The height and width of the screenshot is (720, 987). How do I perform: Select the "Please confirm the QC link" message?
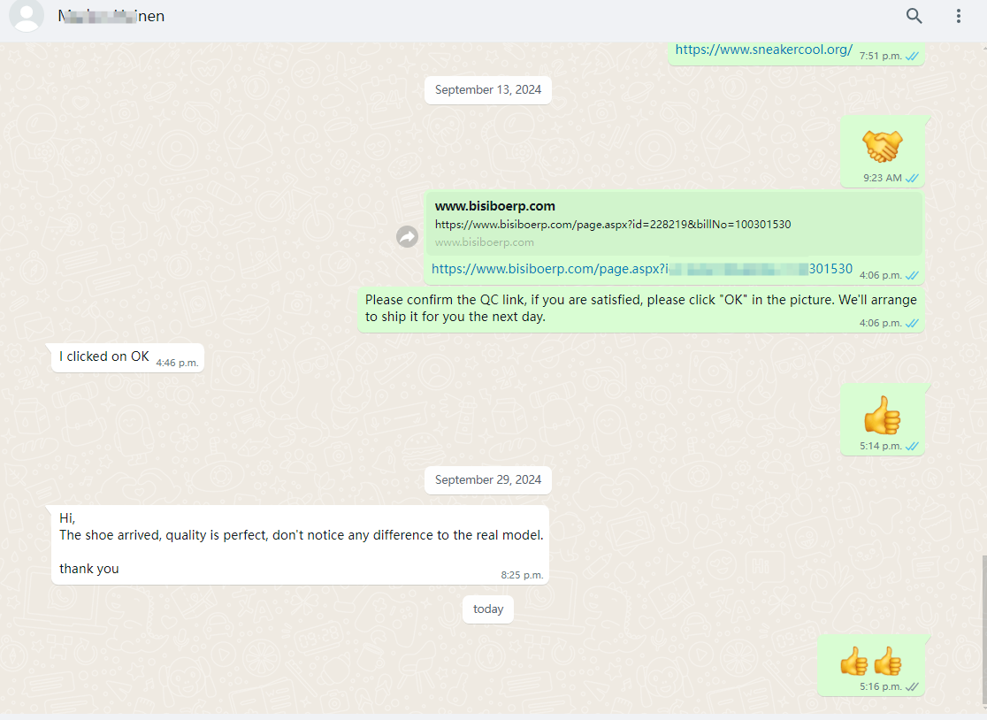[x=640, y=309]
